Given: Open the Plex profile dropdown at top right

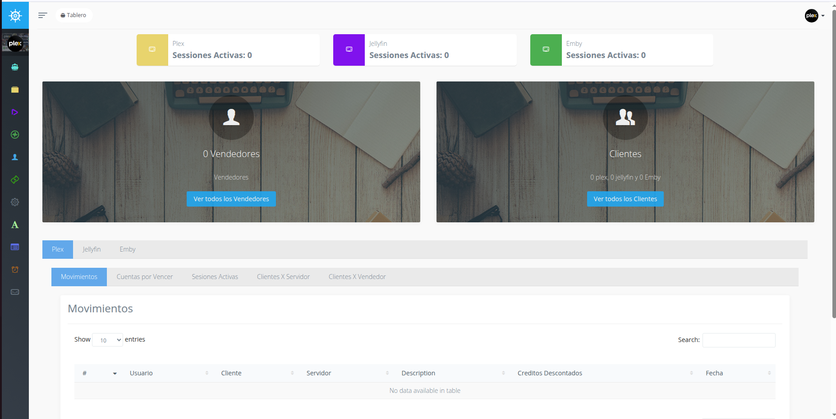Looking at the screenshot, I should pos(815,16).
